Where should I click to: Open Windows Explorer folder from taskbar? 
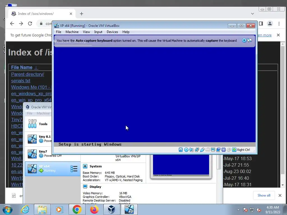(x=43, y=209)
